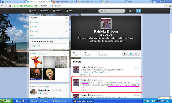Open the Connect page

45,11
